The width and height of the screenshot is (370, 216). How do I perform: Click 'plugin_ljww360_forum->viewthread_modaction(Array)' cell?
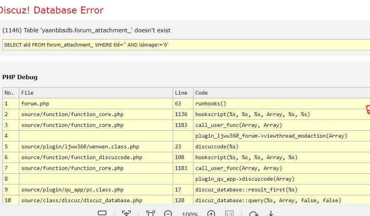click(281, 136)
